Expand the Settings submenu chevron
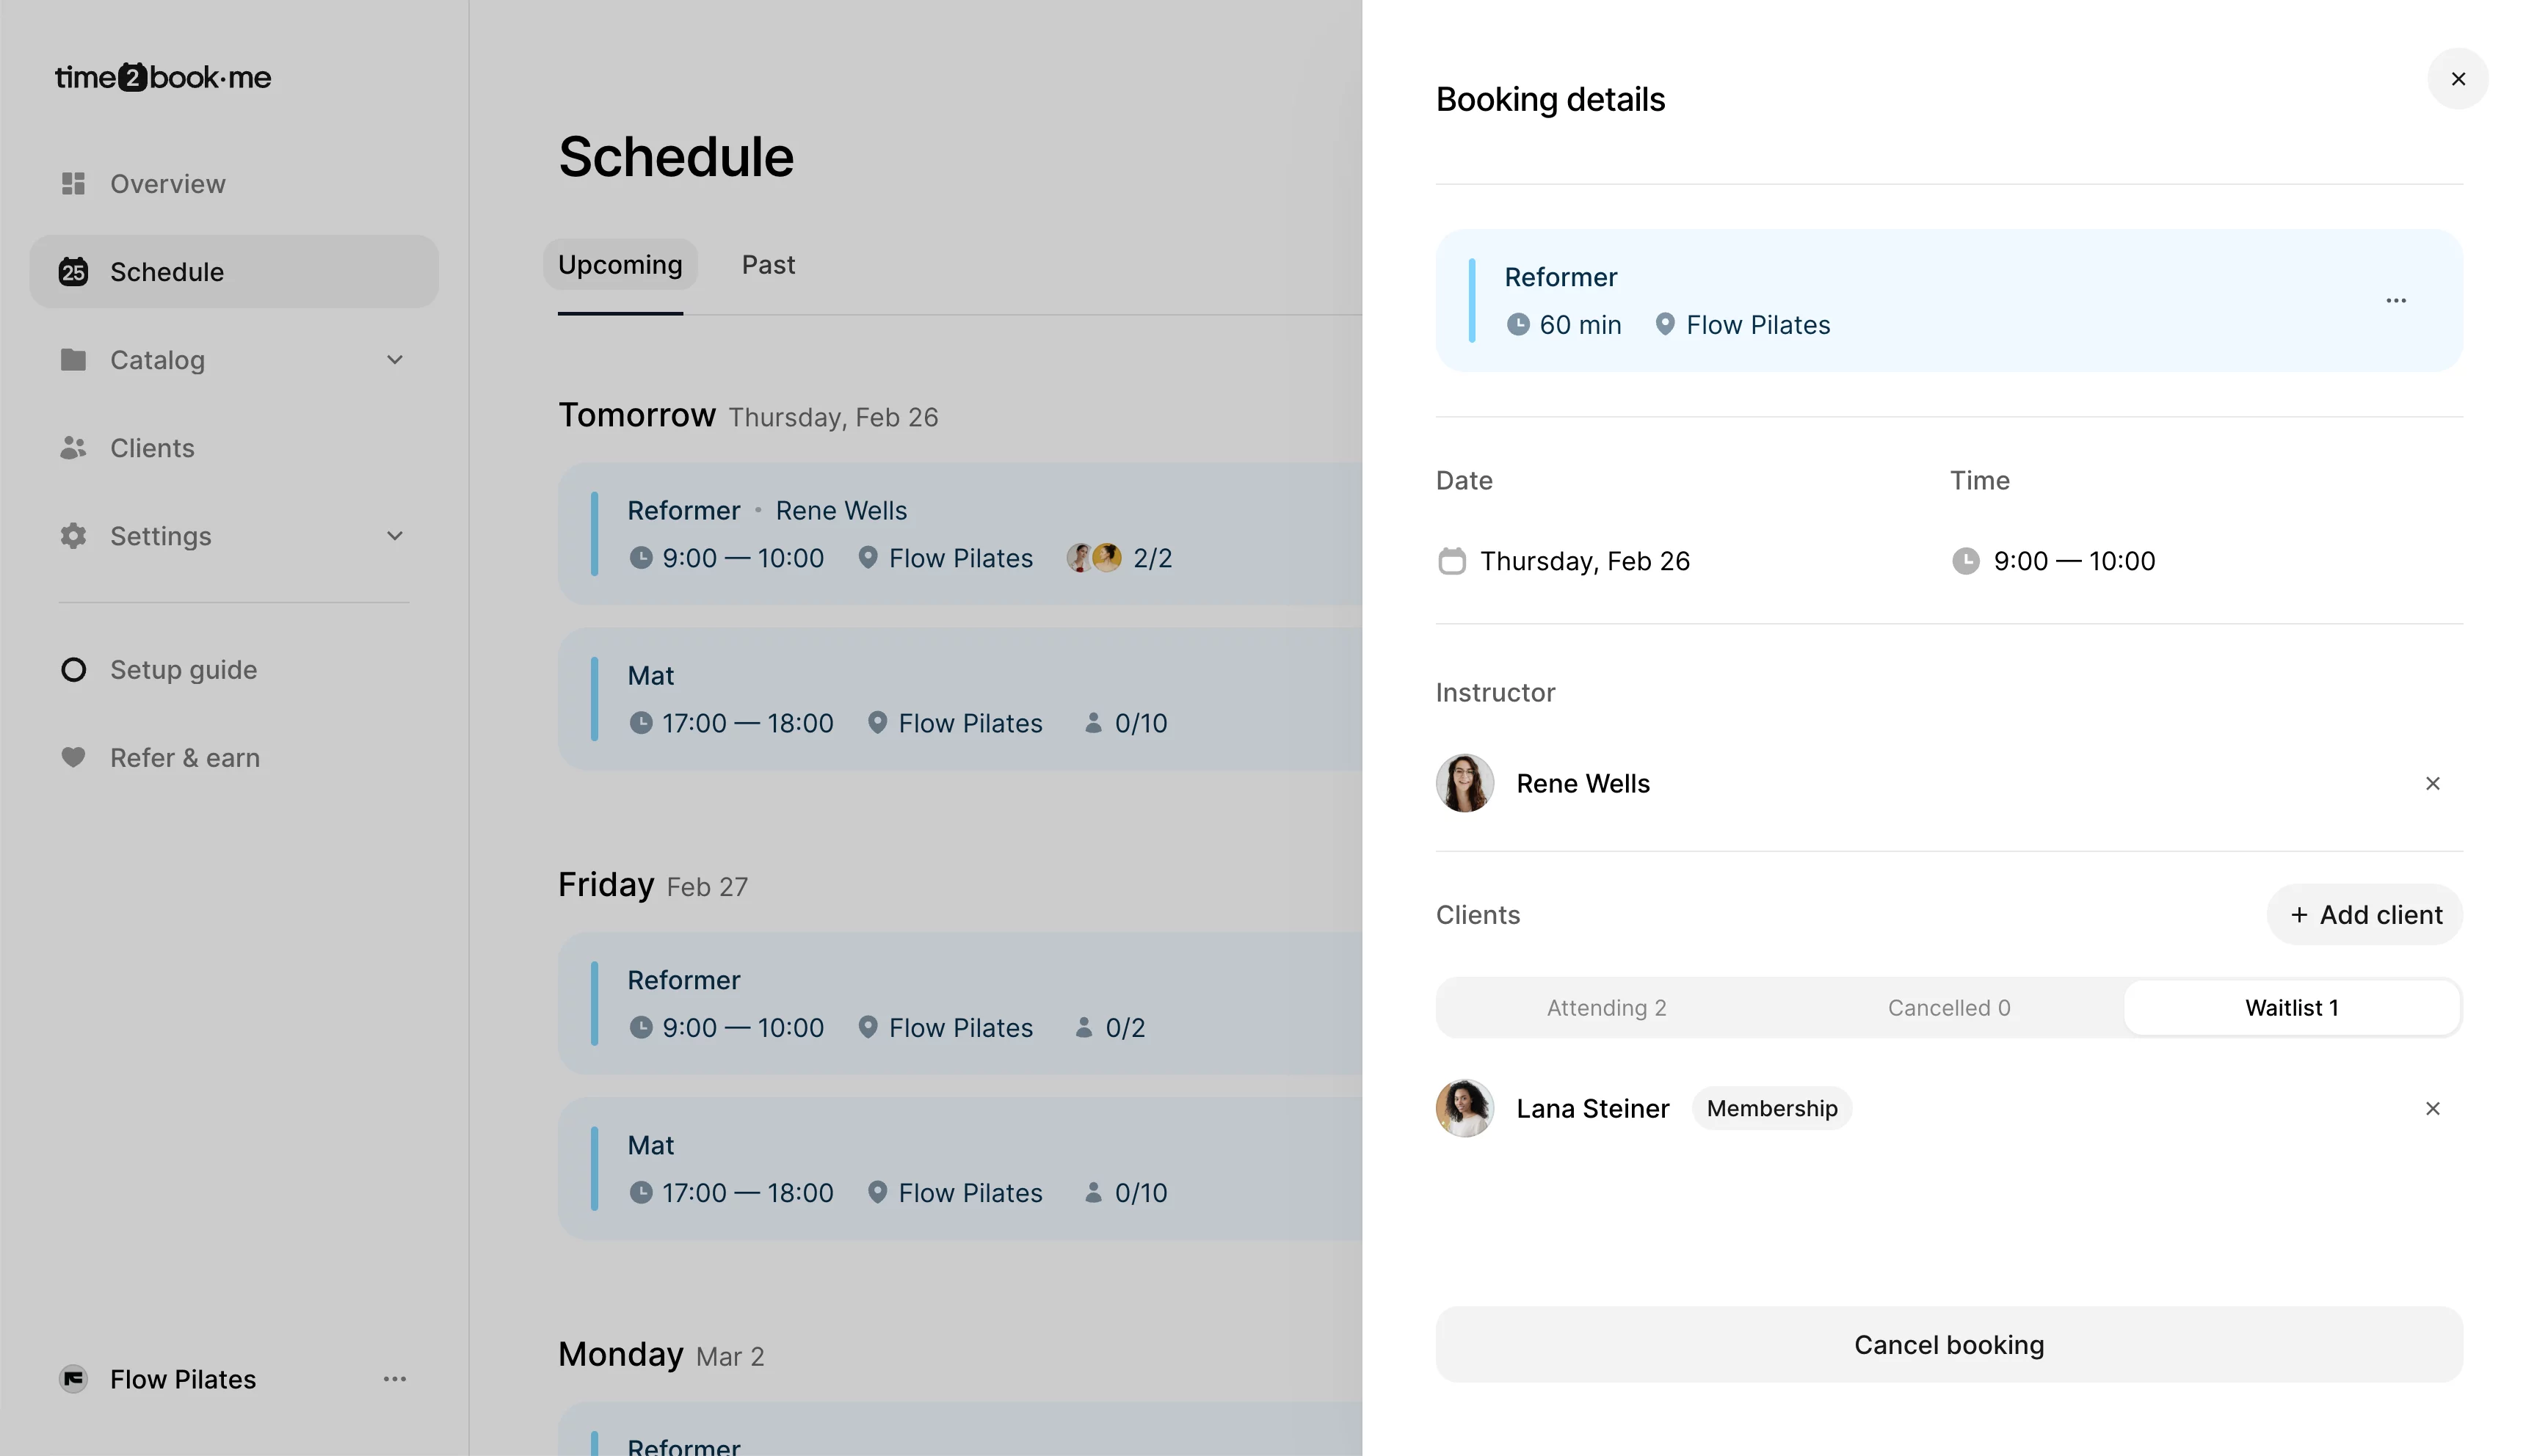The width and height of the screenshot is (2537, 1456). pos(395,536)
